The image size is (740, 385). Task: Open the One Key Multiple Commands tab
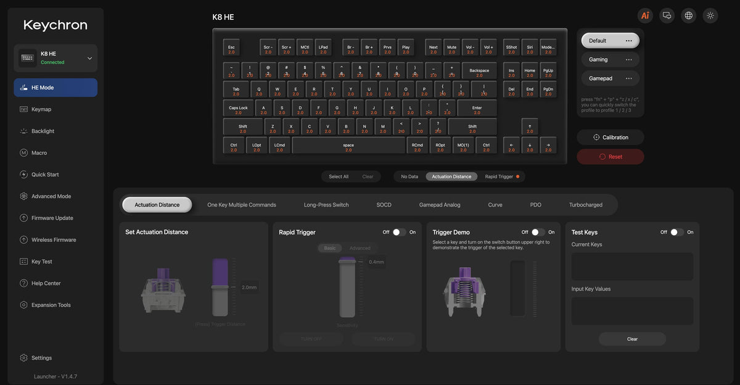(x=242, y=205)
